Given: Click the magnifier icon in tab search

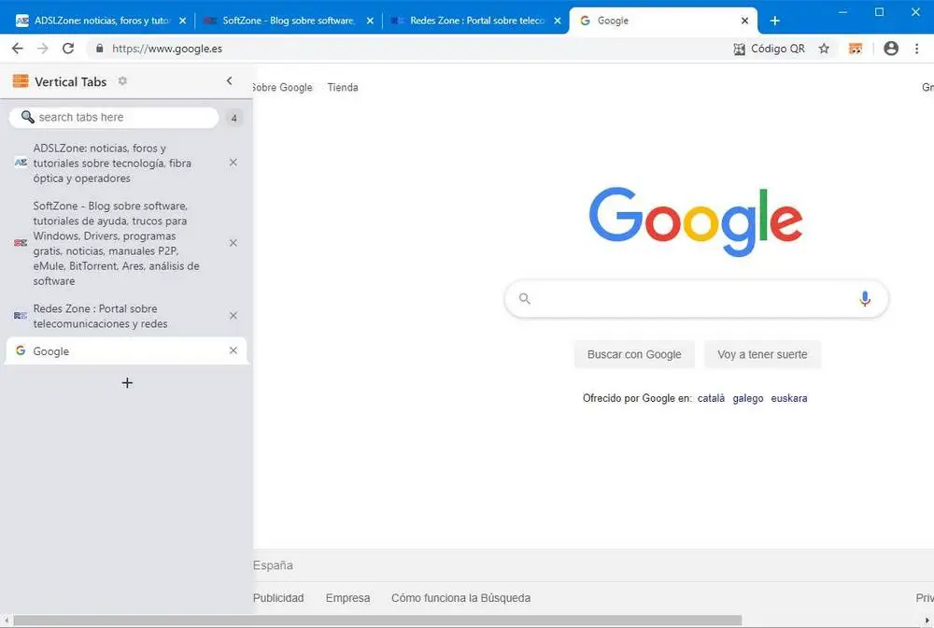Looking at the screenshot, I should pyautogui.click(x=27, y=117).
